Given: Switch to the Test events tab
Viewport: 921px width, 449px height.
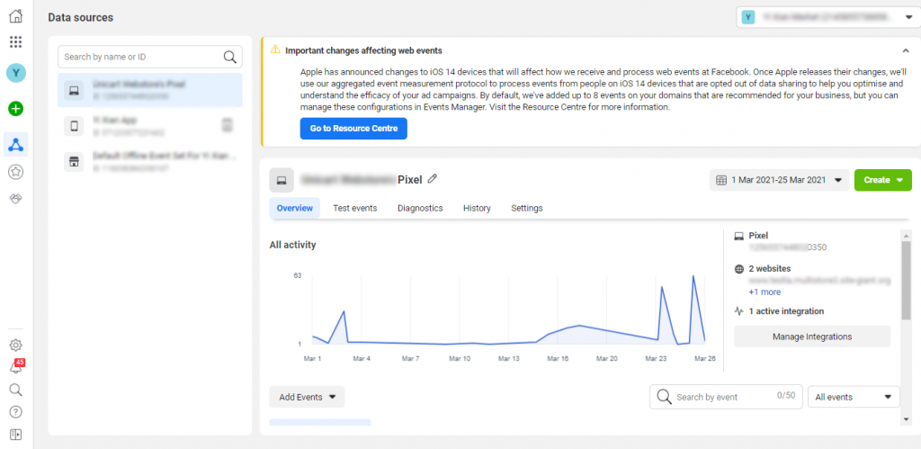Looking at the screenshot, I should [x=354, y=208].
